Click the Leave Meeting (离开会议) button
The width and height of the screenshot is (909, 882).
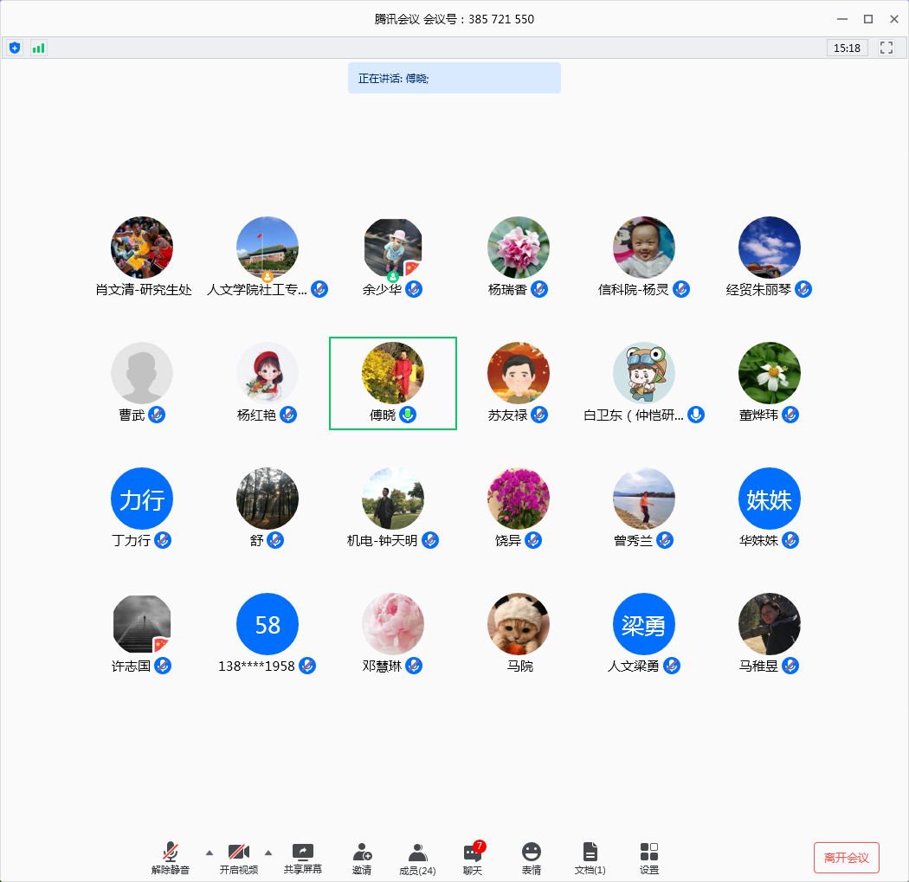(846, 857)
